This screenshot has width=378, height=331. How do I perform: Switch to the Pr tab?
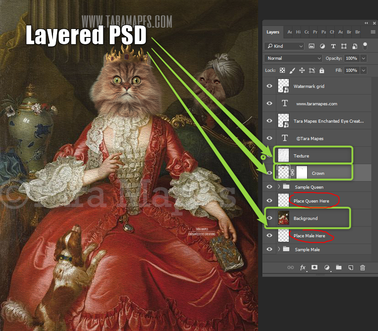[x=315, y=32]
